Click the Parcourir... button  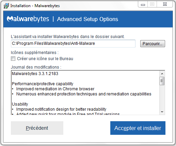(153, 43)
